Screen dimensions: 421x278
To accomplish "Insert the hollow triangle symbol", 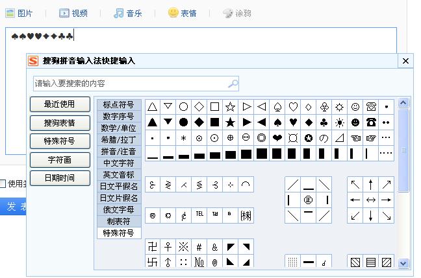I will pyautogui.click(x=153, y=107).
